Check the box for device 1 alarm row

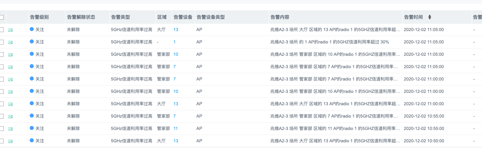(2, 42)
